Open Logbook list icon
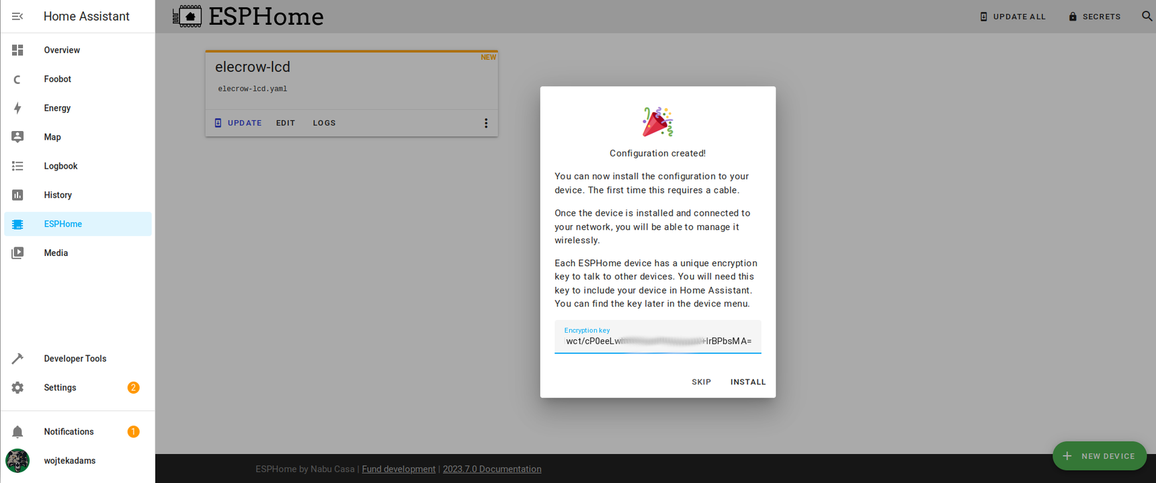This screenshot has width=1156, height=483. coord(17,166)
